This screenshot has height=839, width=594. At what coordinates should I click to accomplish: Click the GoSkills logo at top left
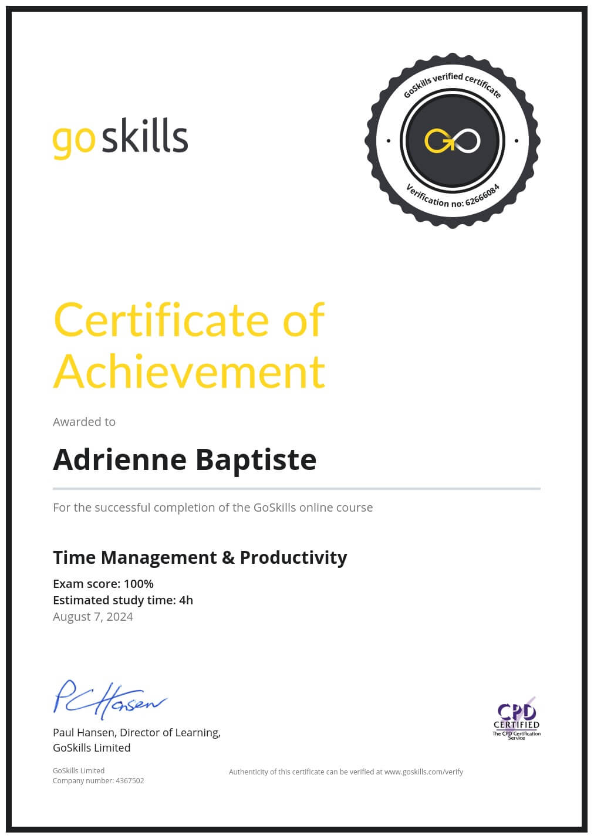(x=120, y=138)
